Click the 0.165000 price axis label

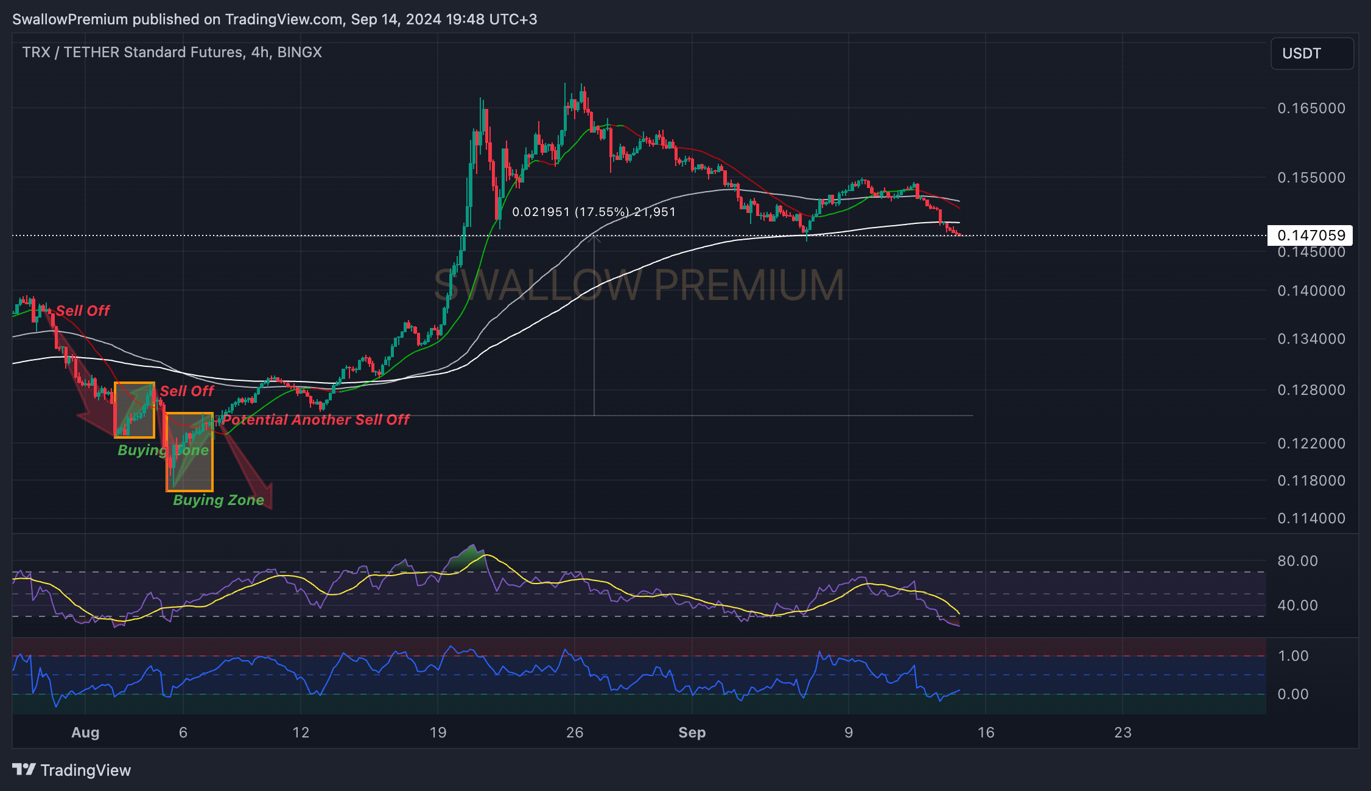point(1311,108)
